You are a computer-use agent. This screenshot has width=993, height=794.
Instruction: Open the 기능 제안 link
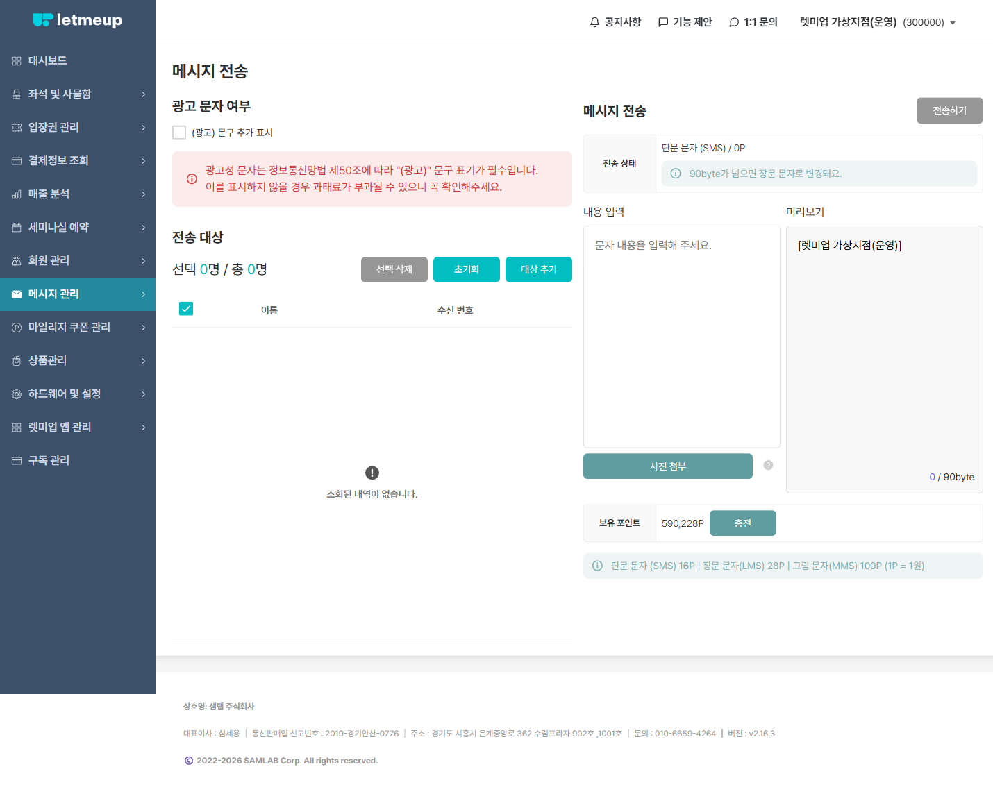(685, 22)
